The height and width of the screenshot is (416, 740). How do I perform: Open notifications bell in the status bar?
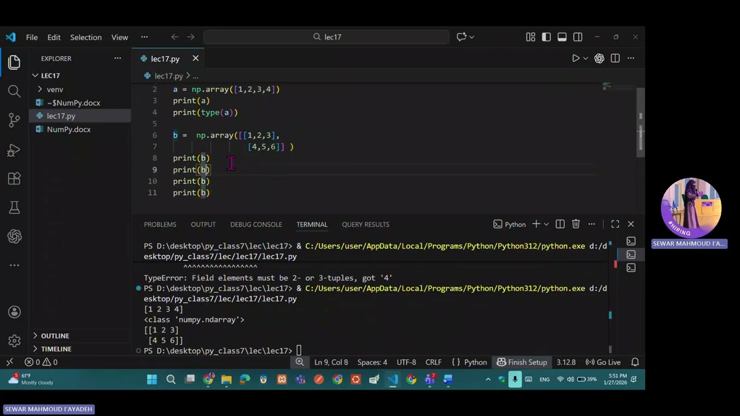[x=635, y=362]
